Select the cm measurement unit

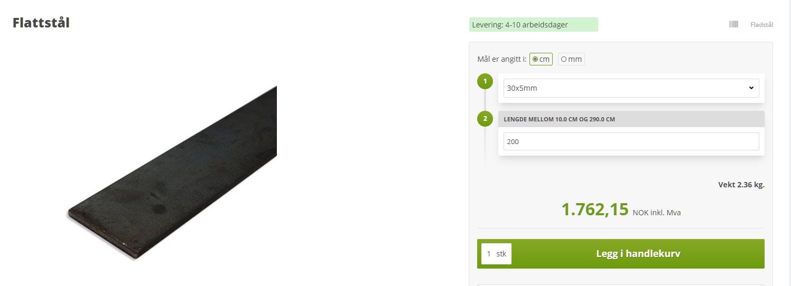click(541, 59)
